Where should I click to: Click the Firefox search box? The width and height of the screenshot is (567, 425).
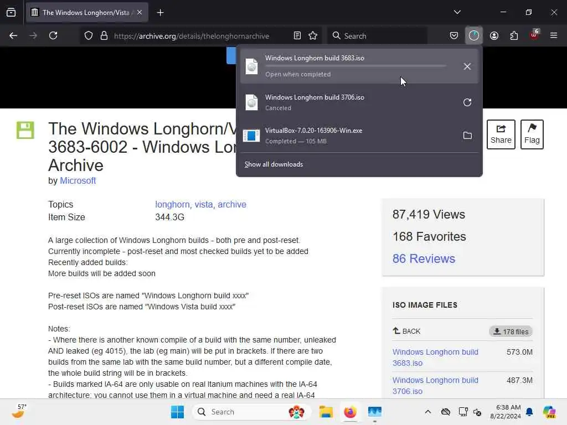click(377, 36)
